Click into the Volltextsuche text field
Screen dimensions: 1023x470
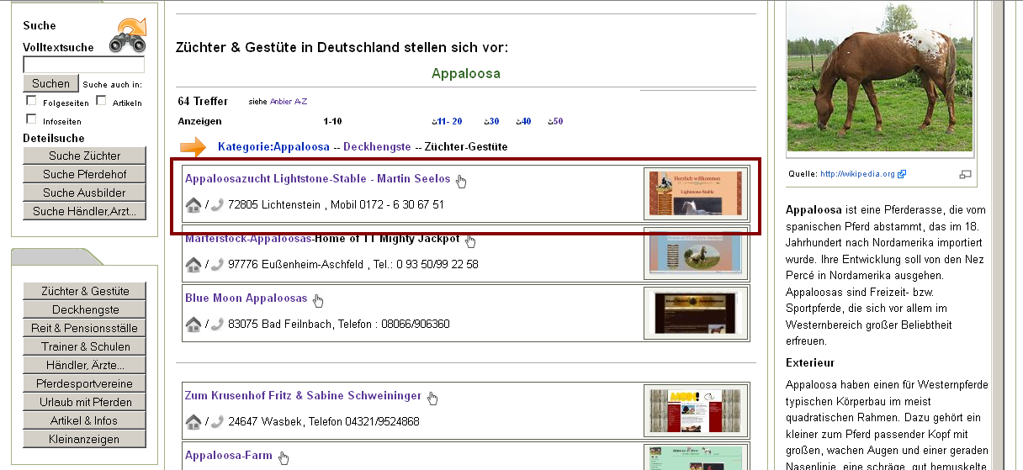click(83, 65)
